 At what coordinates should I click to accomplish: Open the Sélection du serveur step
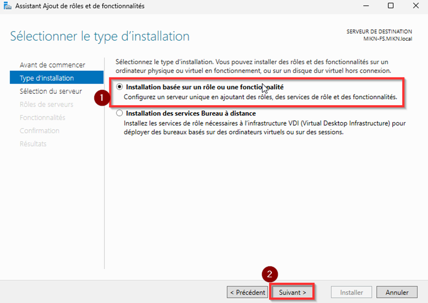click(x=51, y=91)
